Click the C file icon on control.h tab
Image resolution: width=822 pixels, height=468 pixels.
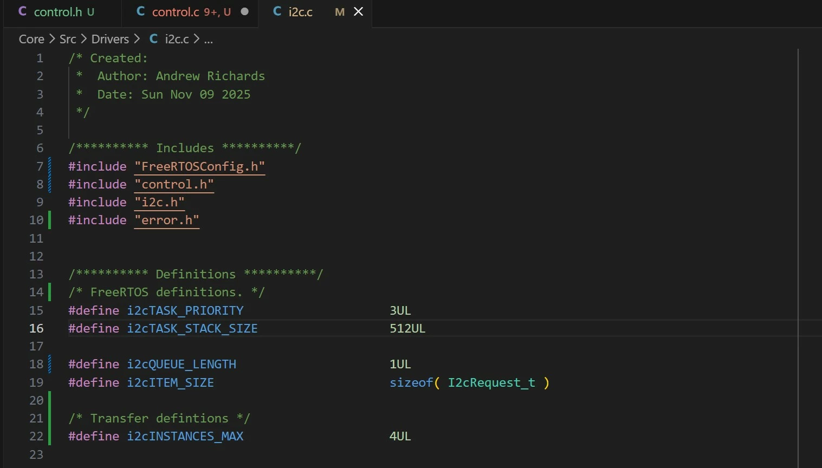point(22,11)
